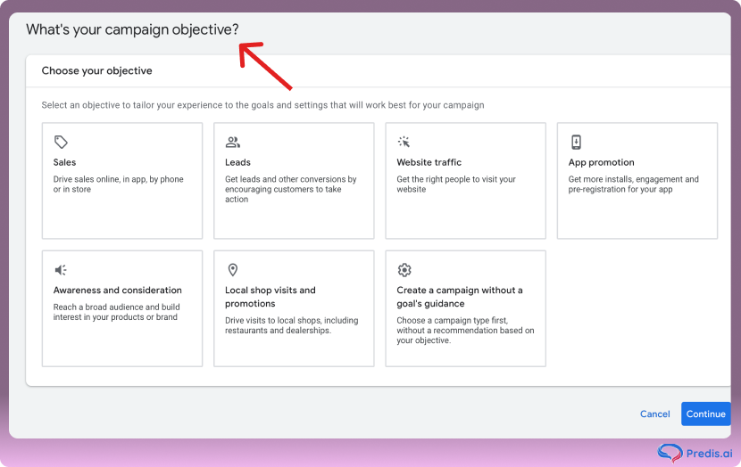The image size is (741, 467).
Task: Select Local shop visits and promotions title
Action: click(271, 297)
